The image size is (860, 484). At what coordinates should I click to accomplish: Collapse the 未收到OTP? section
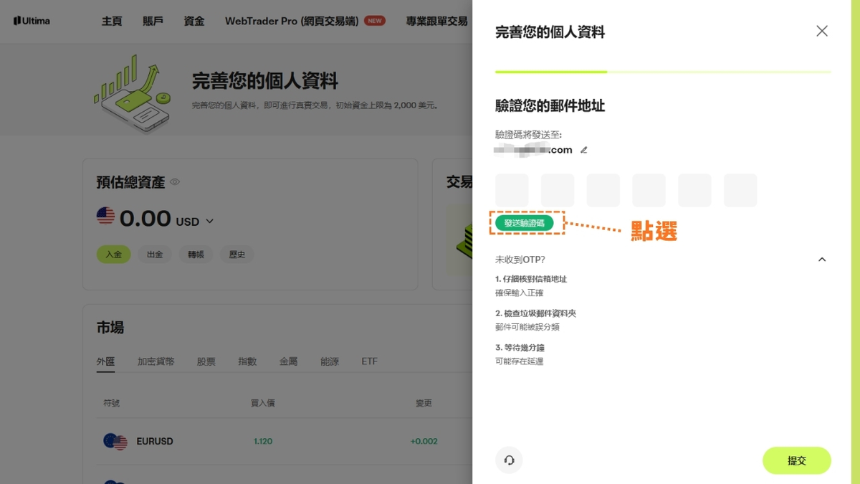click(x=822, y=260)
